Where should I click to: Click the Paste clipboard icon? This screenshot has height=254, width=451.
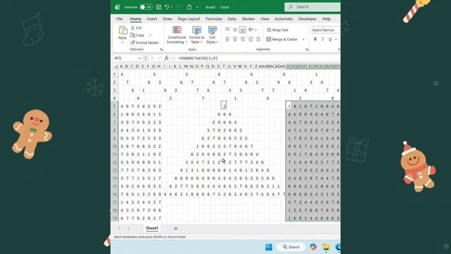(x=122, y=30)
